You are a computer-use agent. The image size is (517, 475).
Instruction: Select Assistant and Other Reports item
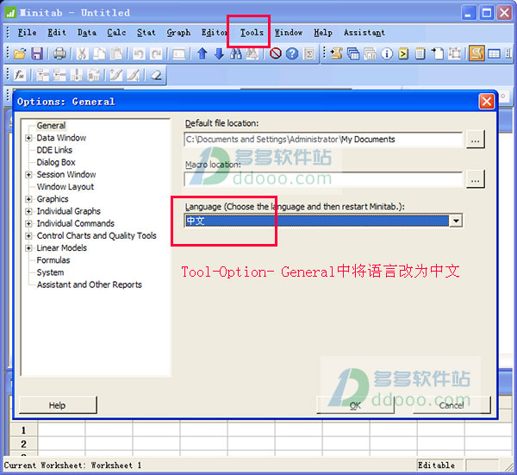(90, 284)
